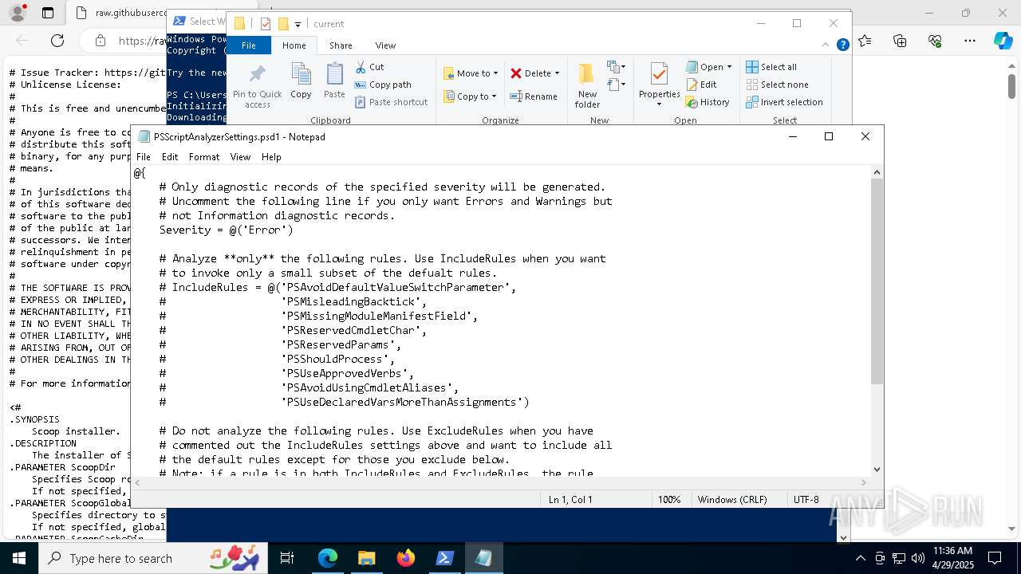Open Firefox from the taskbar
Image resolution: width=1021 pixels, height=574 pixels.
tap(406, 558)
